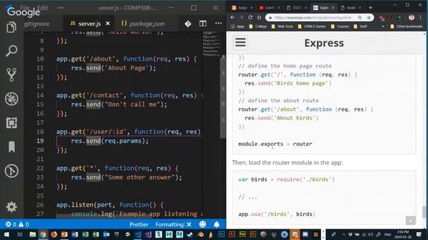
Task: Open the Stuff bookmarks folder
Action: (360, 27)
